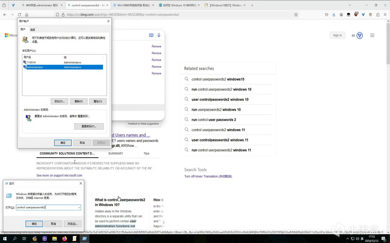
Task: Bookmark this page with the star icon
Action: point(296,15)
